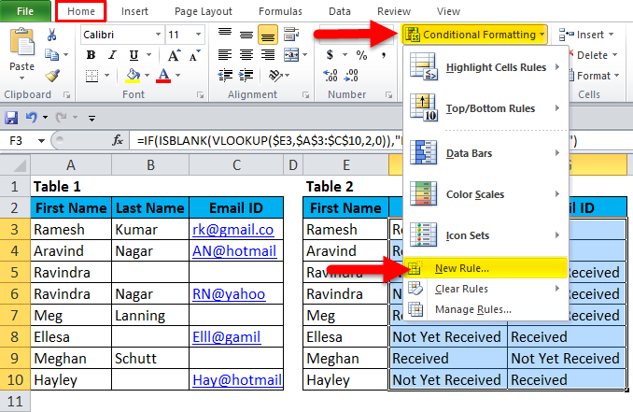Screen dimensions: 633x412
Task: Click the fx Insert Function icon
Action: tap(118, 140)
